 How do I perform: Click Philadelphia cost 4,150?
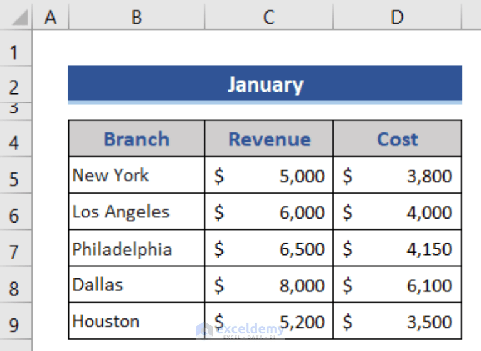point(397,248)
